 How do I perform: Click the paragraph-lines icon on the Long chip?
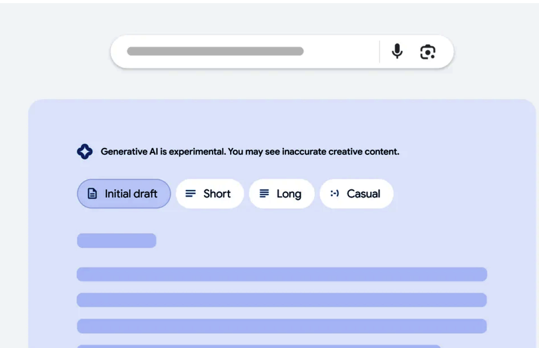[264, 194]
